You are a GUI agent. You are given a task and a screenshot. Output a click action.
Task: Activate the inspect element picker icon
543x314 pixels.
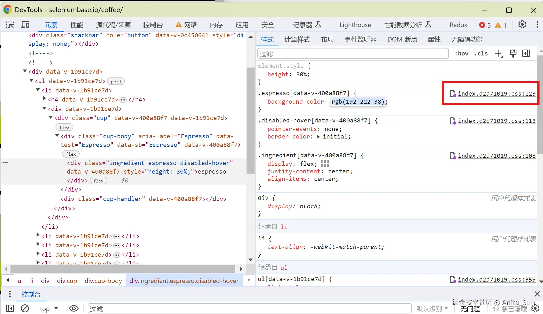pos(10,25)
